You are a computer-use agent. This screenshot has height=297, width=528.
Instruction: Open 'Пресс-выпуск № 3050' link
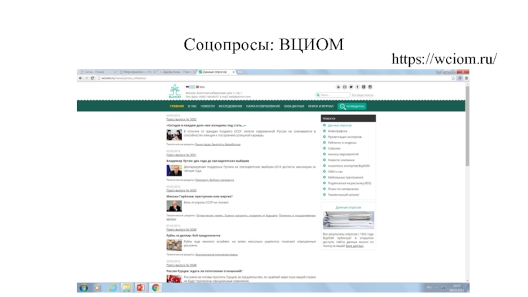click(x=181, y=191)
